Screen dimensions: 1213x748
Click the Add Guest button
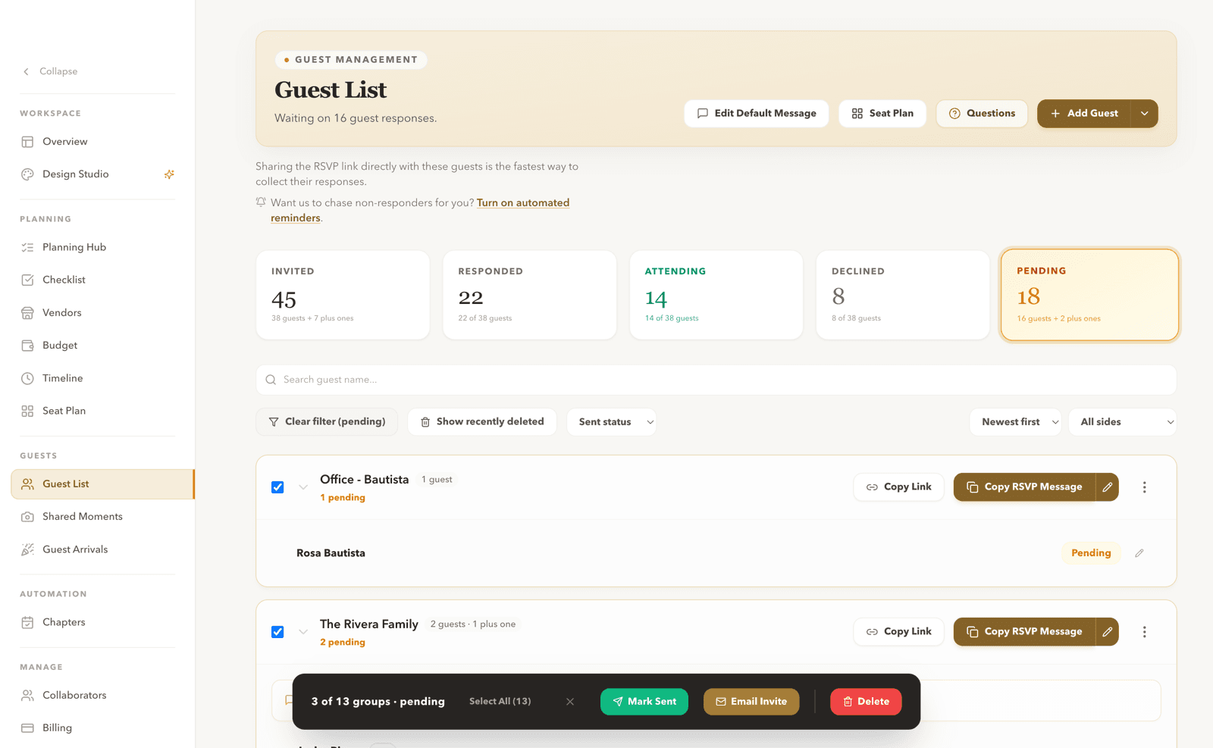click(1084, 114)
